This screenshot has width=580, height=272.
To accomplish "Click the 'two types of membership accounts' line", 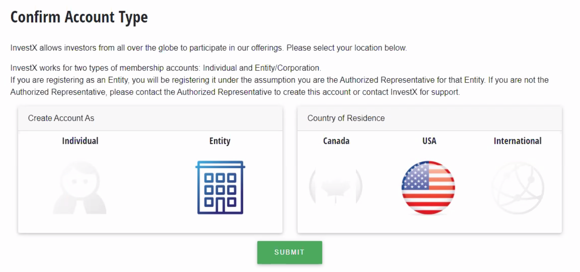I will [165, 68].
